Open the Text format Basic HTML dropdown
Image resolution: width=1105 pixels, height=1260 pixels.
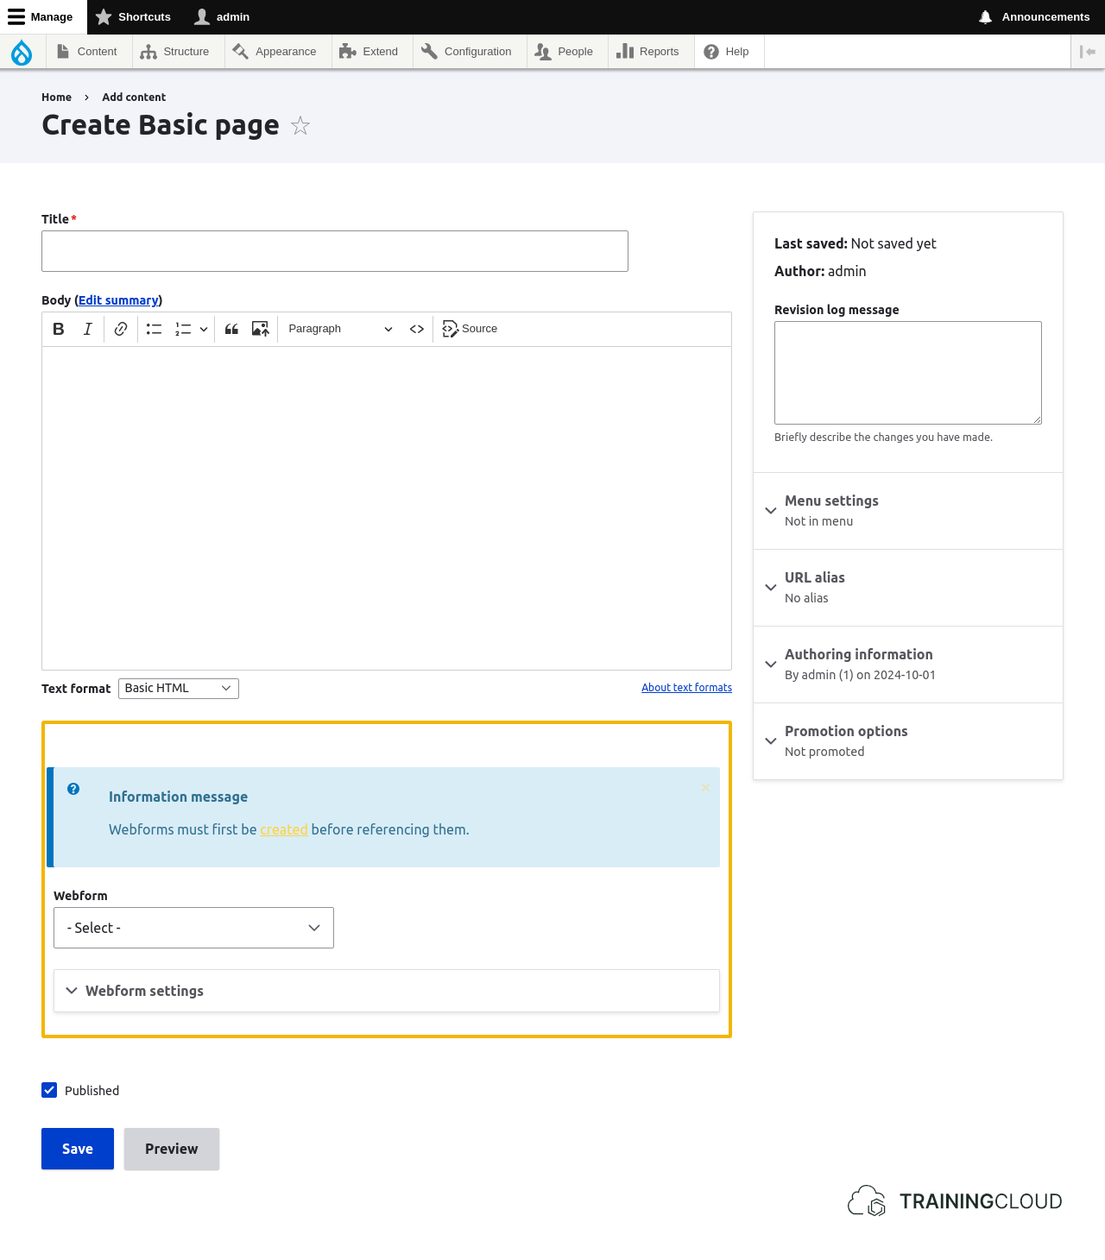click(179, 689)
